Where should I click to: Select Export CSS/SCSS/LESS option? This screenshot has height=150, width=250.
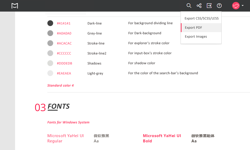click(x=201, y=18)
